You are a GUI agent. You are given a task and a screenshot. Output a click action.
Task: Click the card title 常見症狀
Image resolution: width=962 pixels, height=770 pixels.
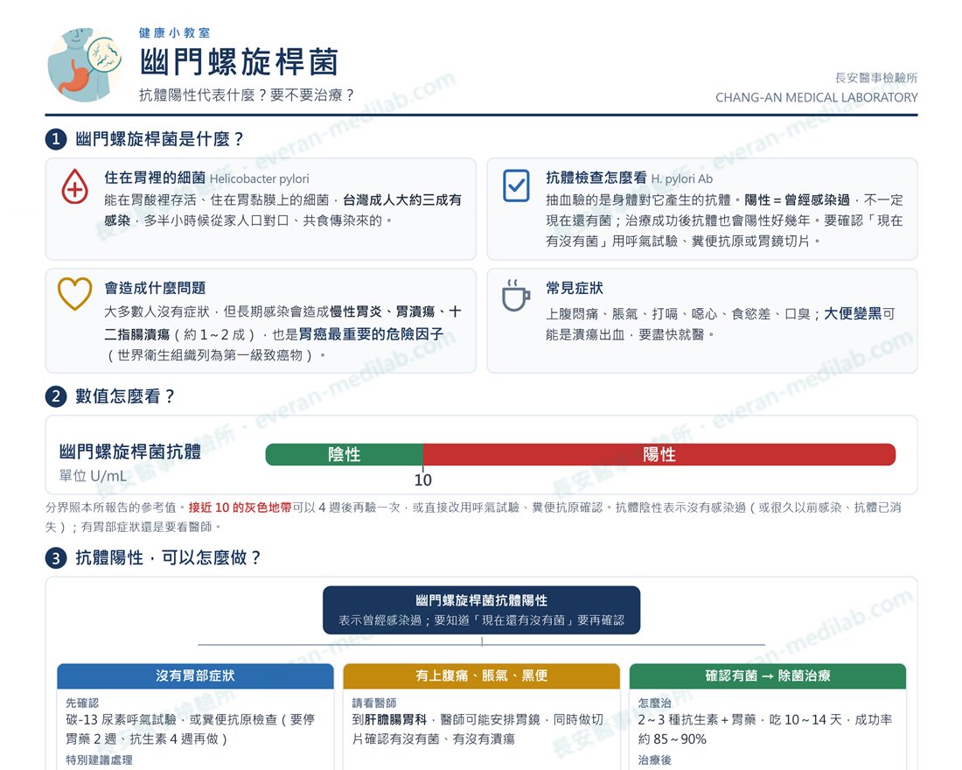[x=575, y=288]
